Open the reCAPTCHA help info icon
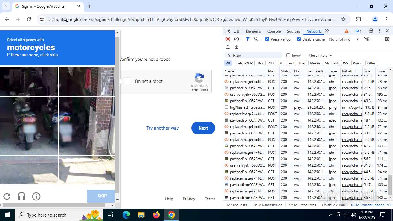 point(36,196)
